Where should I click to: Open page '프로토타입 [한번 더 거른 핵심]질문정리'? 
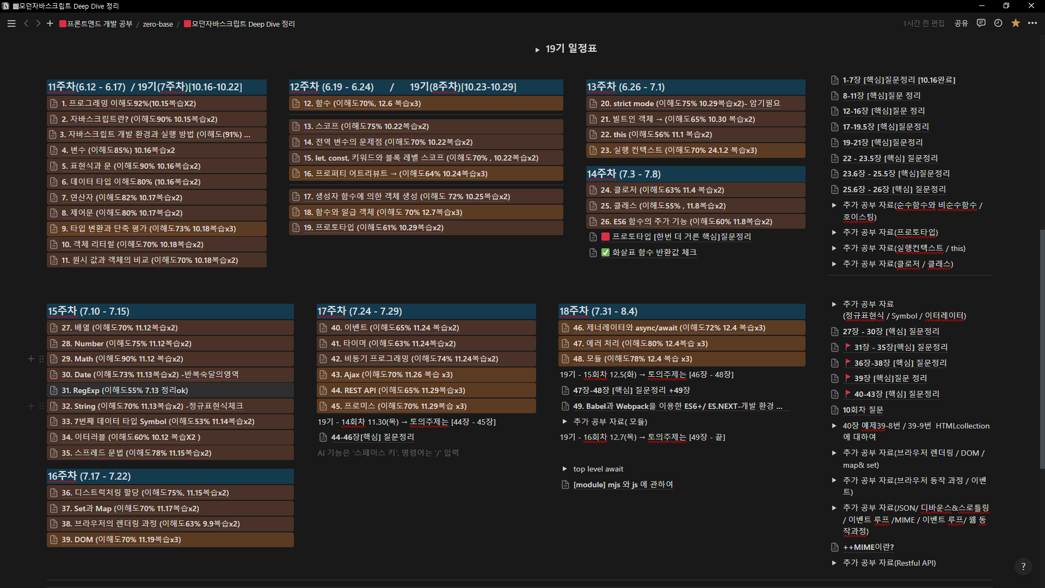676,237
